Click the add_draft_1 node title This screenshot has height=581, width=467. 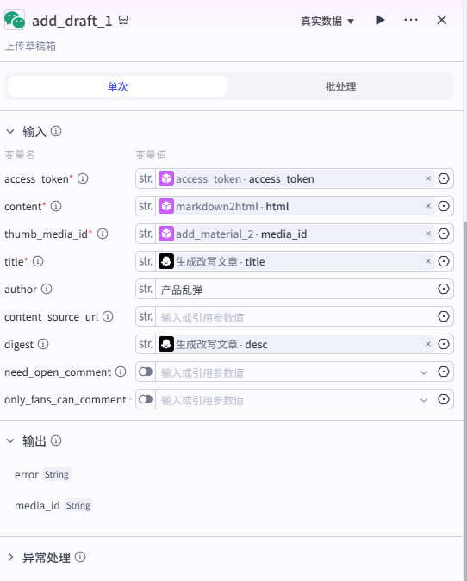tap(72, 21)
